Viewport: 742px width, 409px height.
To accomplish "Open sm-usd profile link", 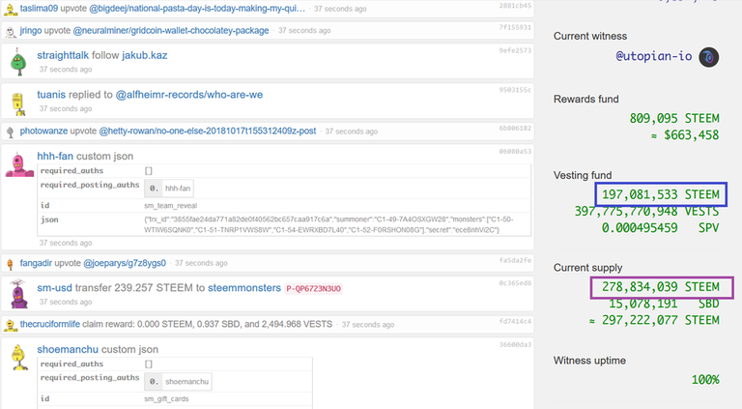I will click(54, 288).
